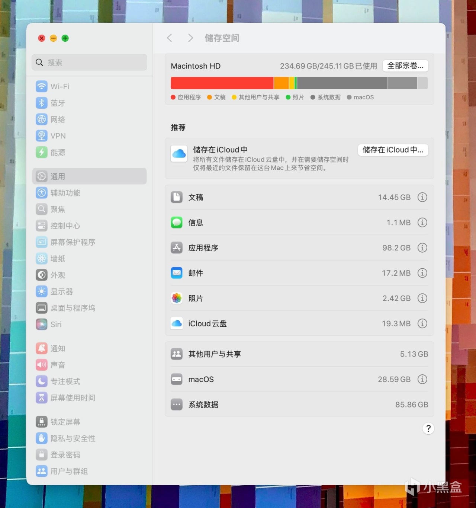The width and height of the screenshot is (476, 508).
Task: Click the 14.45 GB documents size value
Action: pos(394,197)
